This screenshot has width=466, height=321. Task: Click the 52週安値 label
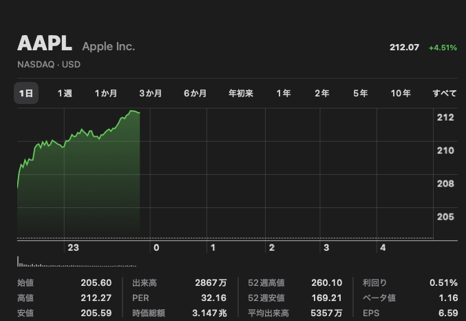tap(266, 298)
